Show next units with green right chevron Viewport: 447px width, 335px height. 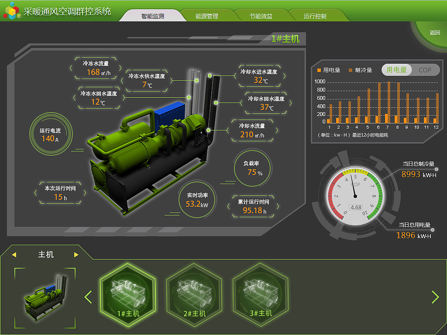point(435,297)
